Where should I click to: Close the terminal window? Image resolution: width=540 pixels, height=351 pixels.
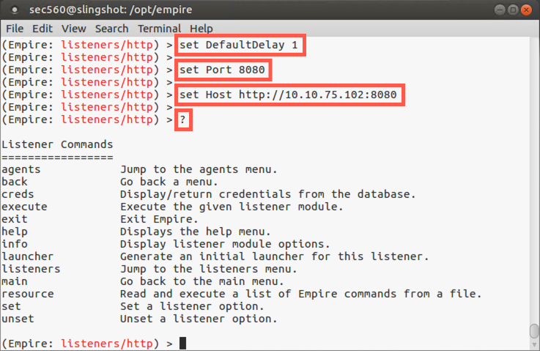click(x=526, y=10)
